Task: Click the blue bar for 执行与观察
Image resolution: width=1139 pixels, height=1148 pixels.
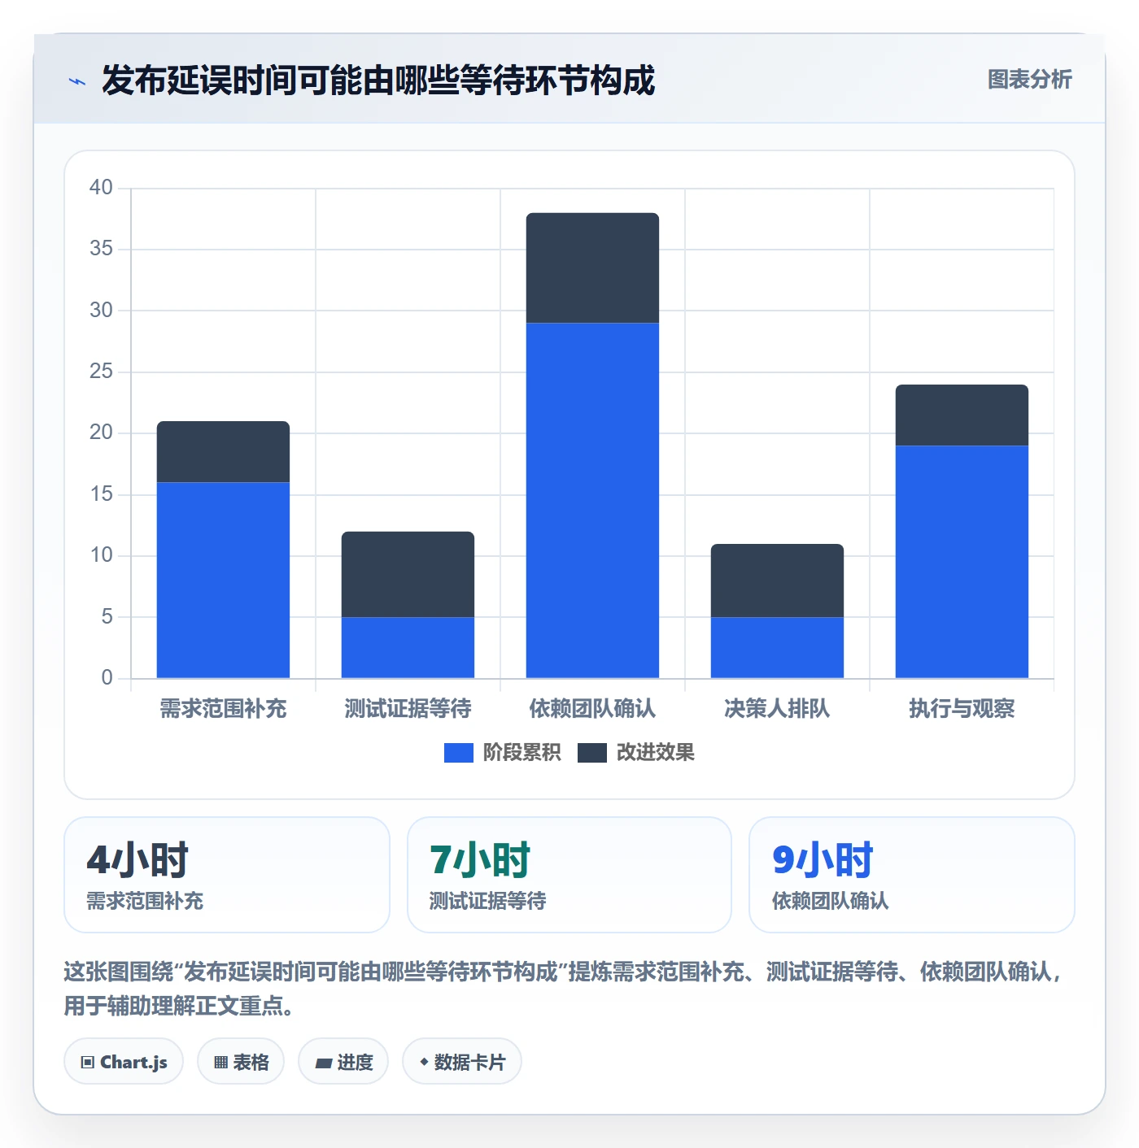Action: pos(962,562)
